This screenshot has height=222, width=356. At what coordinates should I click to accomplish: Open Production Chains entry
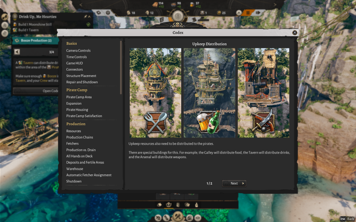[x=79, y=137]
